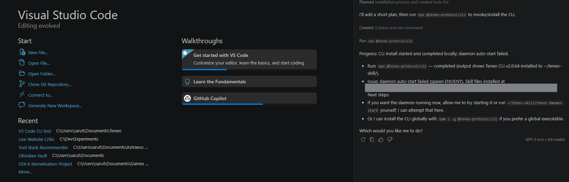Click the Get started walkthrough progress bar
The height and width of the screenshot is (182, 569).
pyautogui.click(x=249, y=70)
